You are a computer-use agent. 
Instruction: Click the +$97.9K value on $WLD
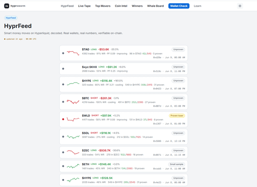(106, 115)
